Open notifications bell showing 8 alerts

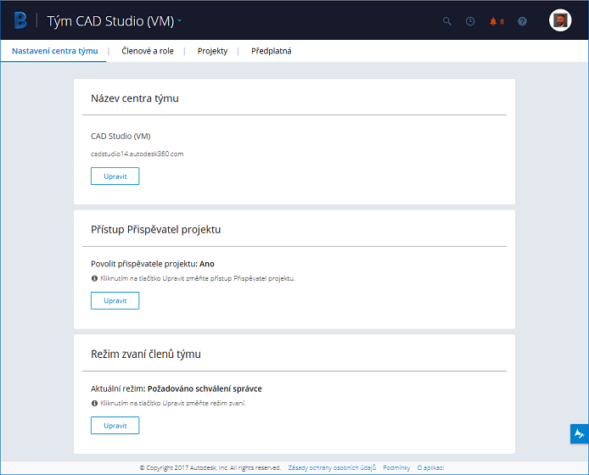(496, 21)
